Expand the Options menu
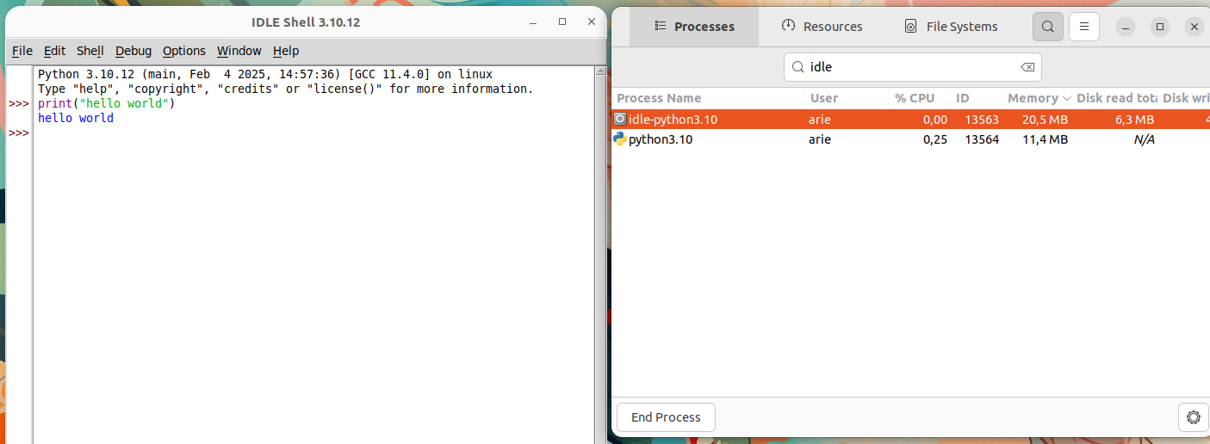This screenshot has height=444, width=1210. tap(184, 51)
